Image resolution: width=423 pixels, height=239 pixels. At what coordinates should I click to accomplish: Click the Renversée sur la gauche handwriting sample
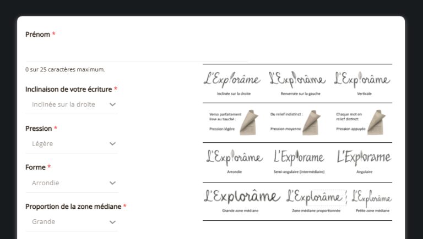point(297,80)
